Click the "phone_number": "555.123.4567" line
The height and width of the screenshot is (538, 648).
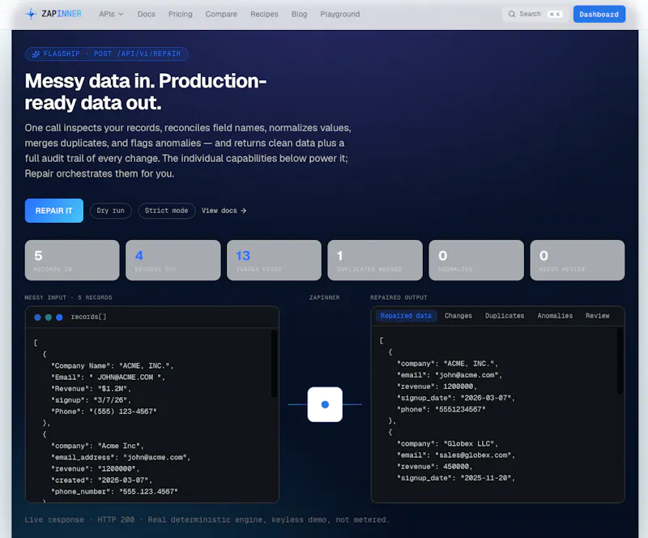click(x=114, y=492)
